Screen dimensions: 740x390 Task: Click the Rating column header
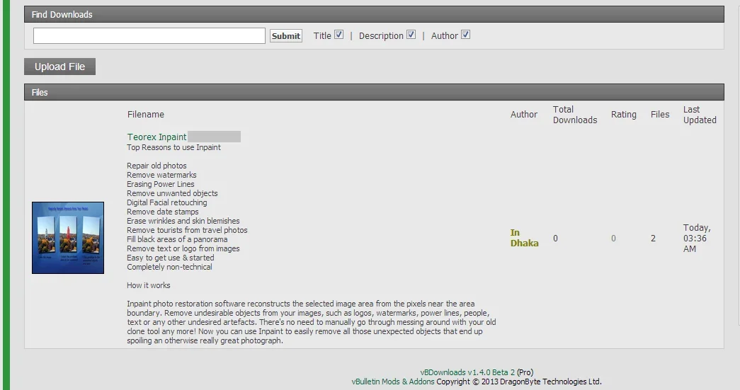[x=623, y=114]
